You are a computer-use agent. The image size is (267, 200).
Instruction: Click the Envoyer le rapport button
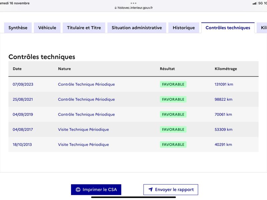(171, 189)
